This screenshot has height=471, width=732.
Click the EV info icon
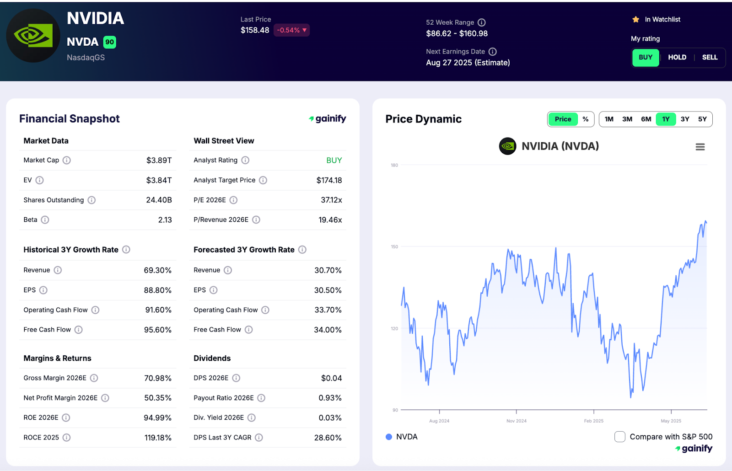coord(40,180)
